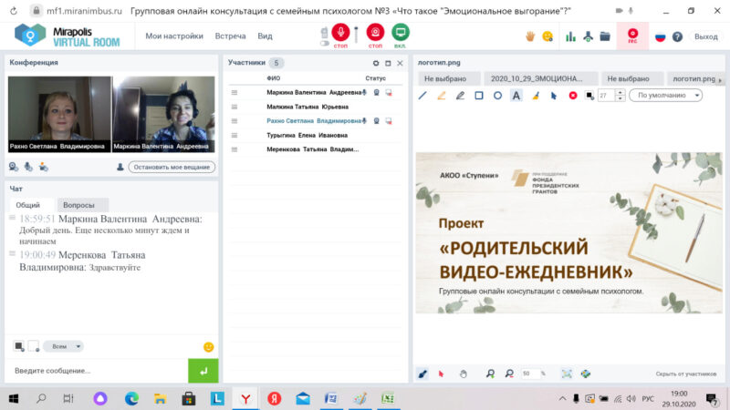730x410 pixels.
Task: Stop the webcam broadcast
Action: [x=375, y=33]
